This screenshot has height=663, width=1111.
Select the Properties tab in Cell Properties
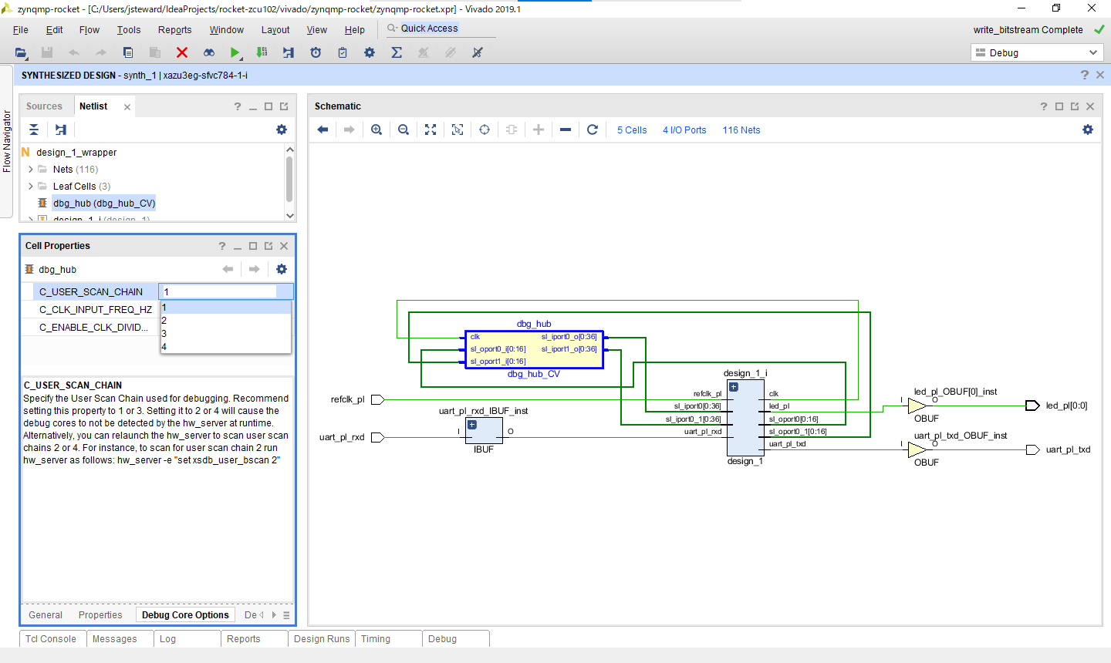[100, 615]
